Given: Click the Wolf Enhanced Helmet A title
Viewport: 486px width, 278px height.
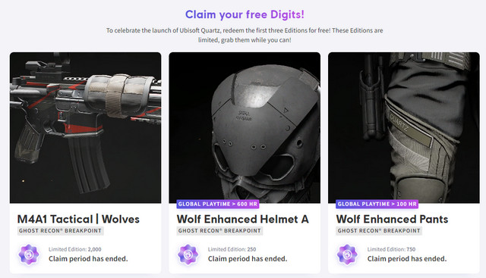Looking at the screenshot, I should [x=243, y=219].
